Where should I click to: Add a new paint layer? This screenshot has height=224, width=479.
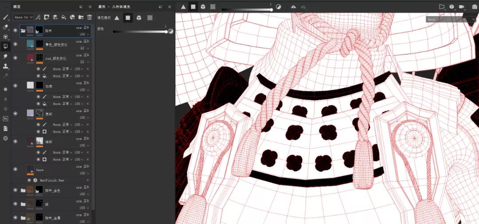(x=55, y=17)
